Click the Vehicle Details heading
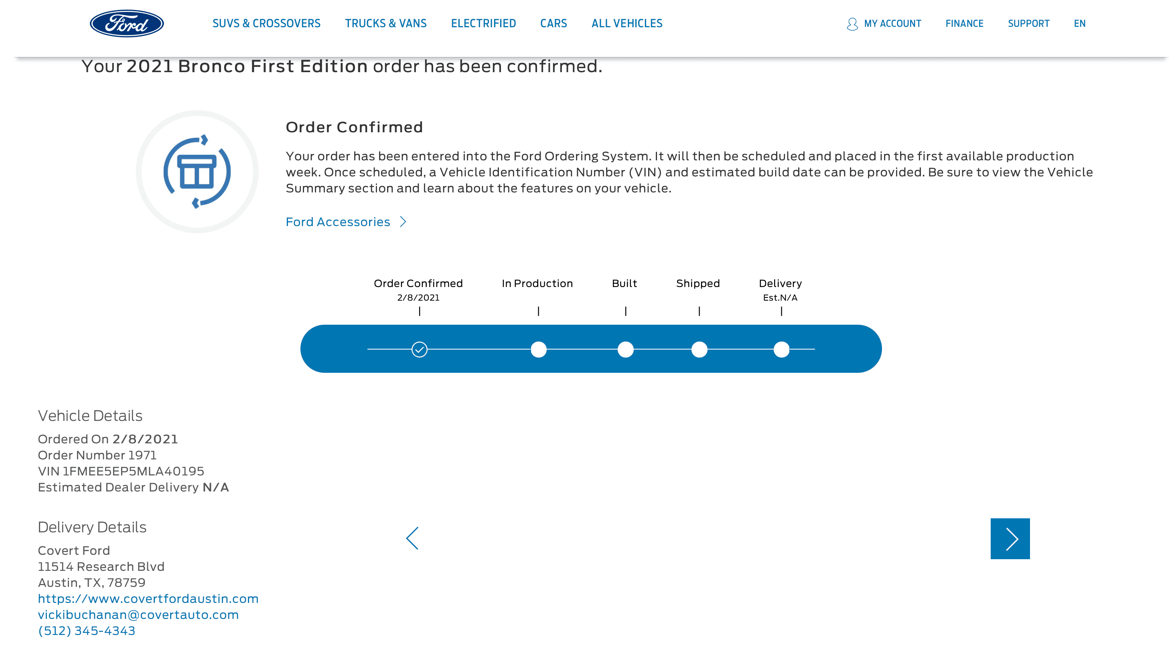This screenshot has width=1176, height=651. pyautogui.click(x=90, y=416)
